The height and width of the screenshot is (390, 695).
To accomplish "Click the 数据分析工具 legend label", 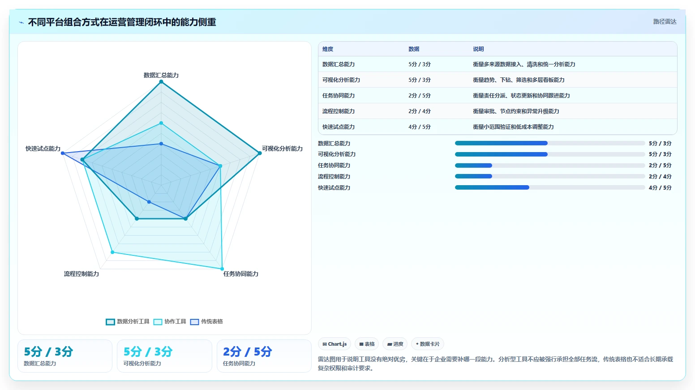I will [x=133, y=322].
